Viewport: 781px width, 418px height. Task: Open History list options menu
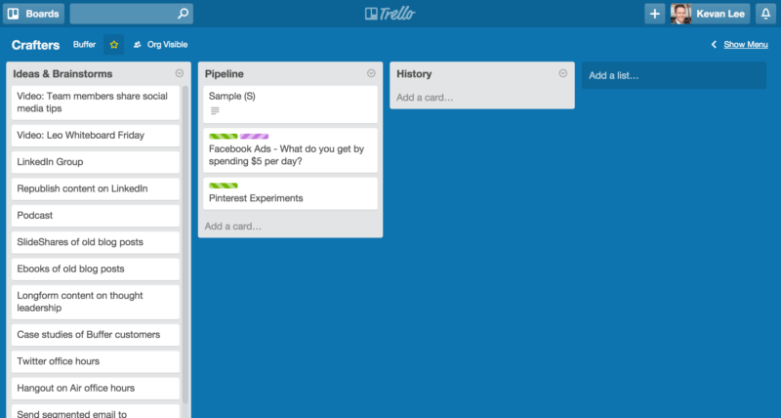pyautogui.click(x=563, y=73)
